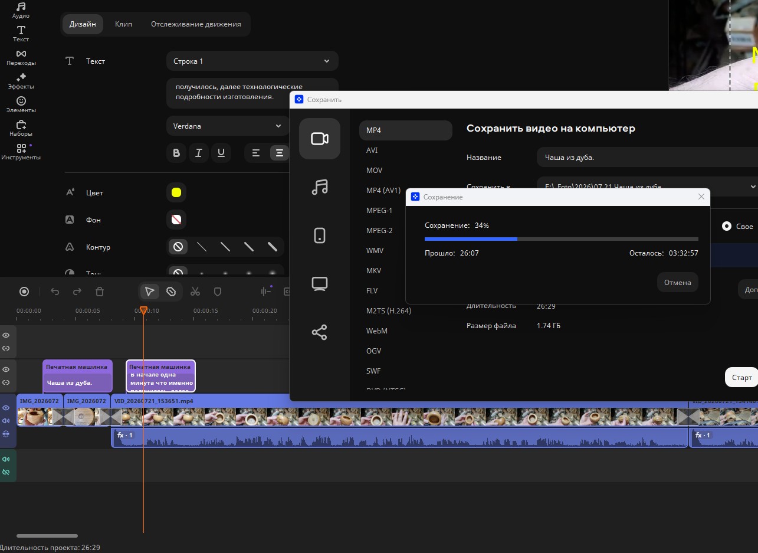Hide the top title track

click(6, 335)
